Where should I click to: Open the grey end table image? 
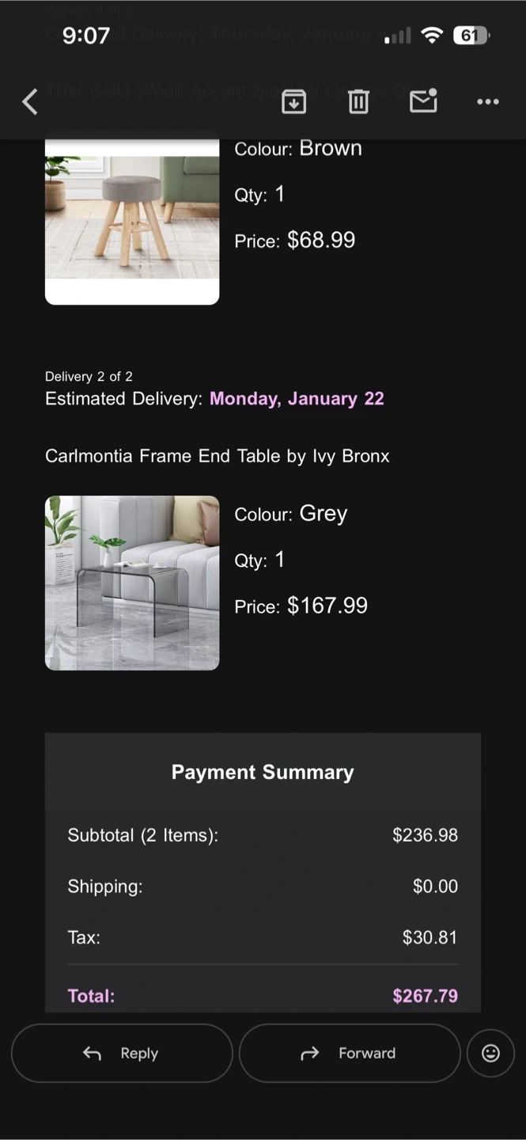coord(132,583)
